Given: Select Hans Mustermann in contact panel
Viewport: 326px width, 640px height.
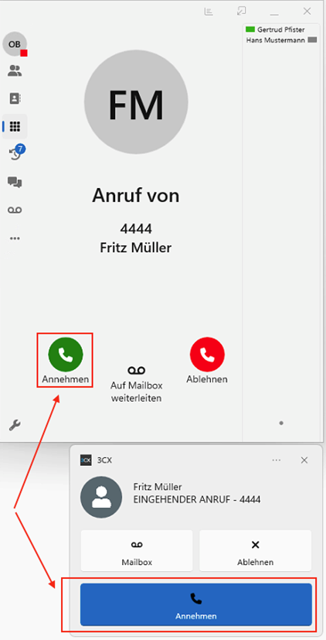Looking at the screenshot, I should point(281,40).
